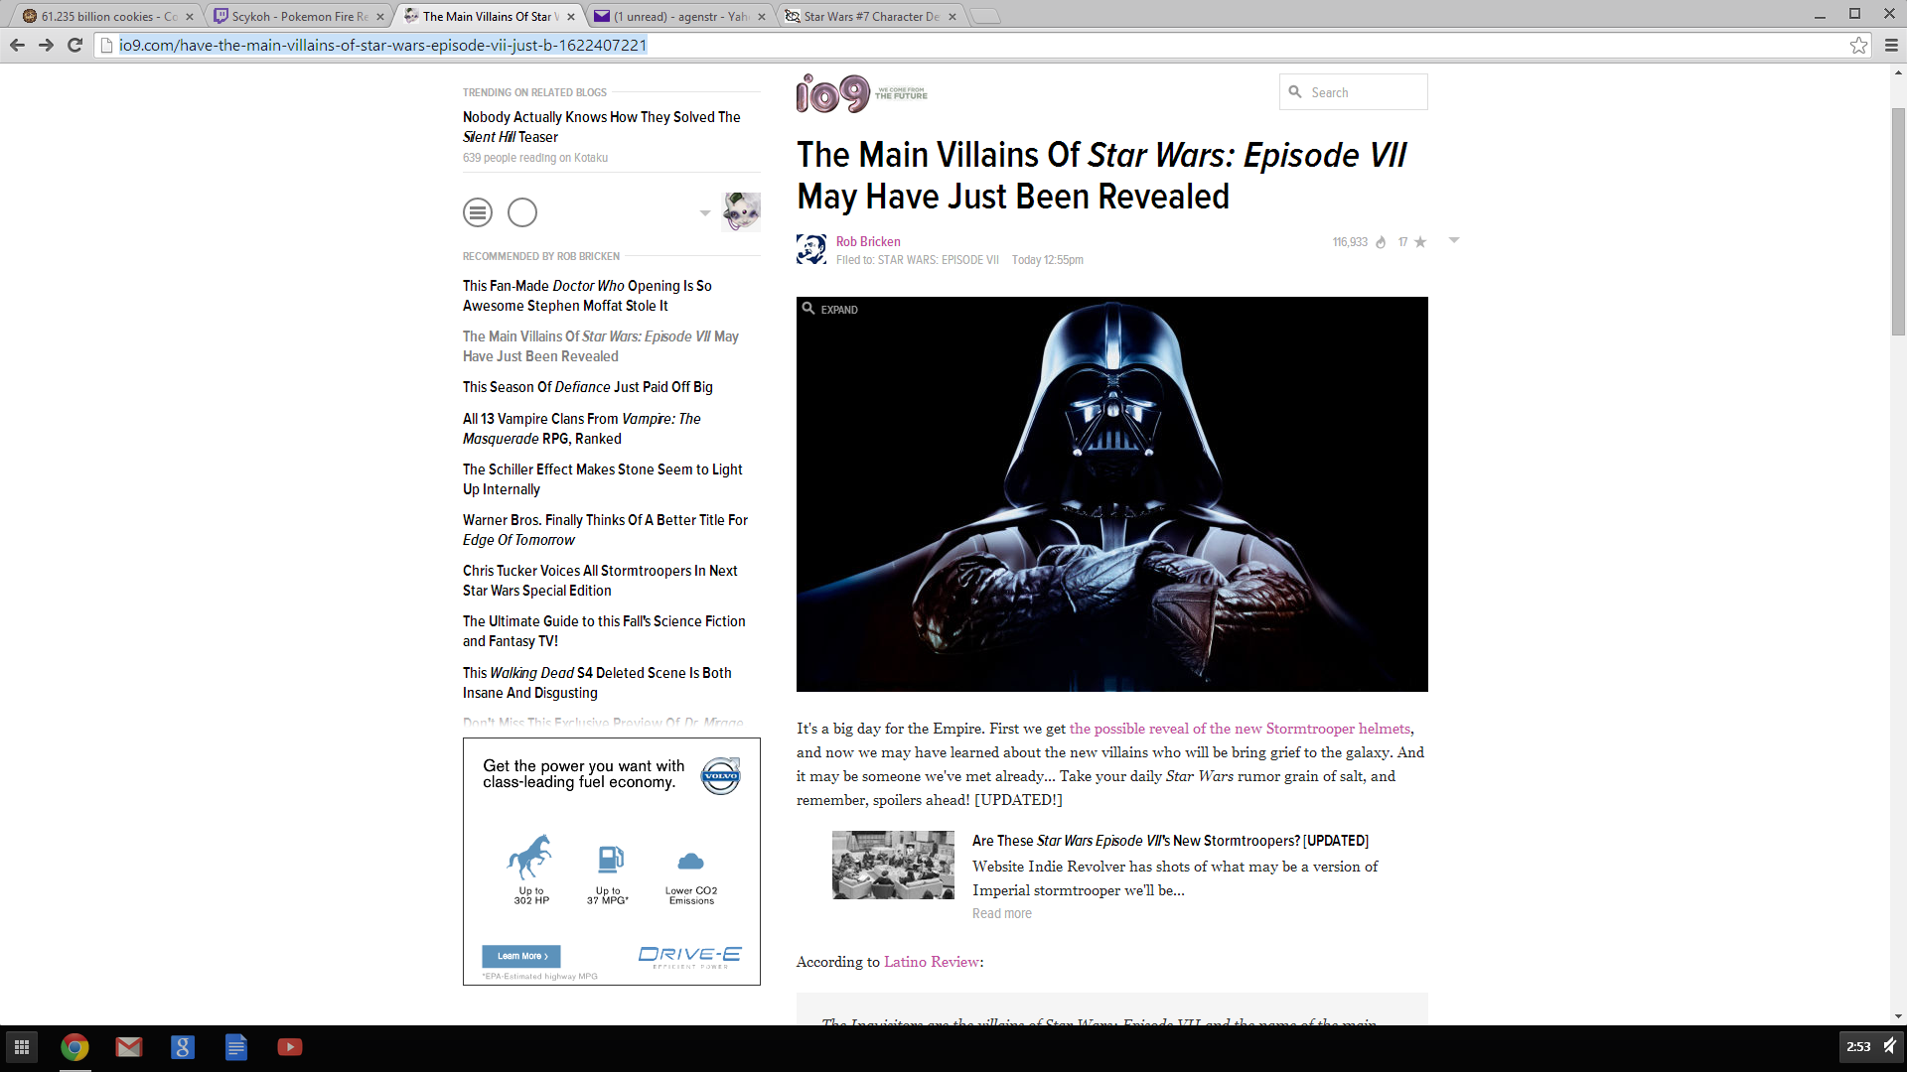Expand the sidebar user dropdown arrow
The height and width of the screenshot is (1072, 1907).
tap(705, 212)
